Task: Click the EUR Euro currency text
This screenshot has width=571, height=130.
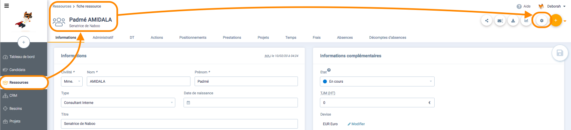Action: [330, 124]
